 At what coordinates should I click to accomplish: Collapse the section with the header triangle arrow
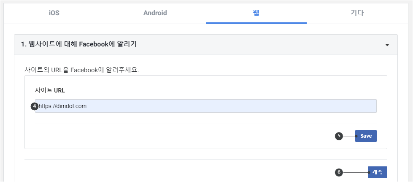coord(387,45)
